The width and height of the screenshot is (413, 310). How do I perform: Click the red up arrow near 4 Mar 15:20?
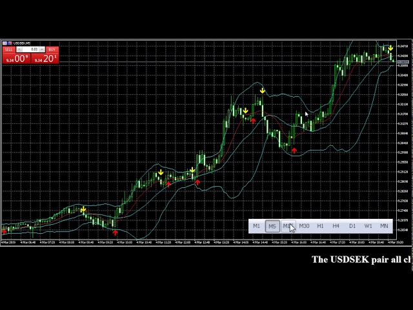point(294,150)
